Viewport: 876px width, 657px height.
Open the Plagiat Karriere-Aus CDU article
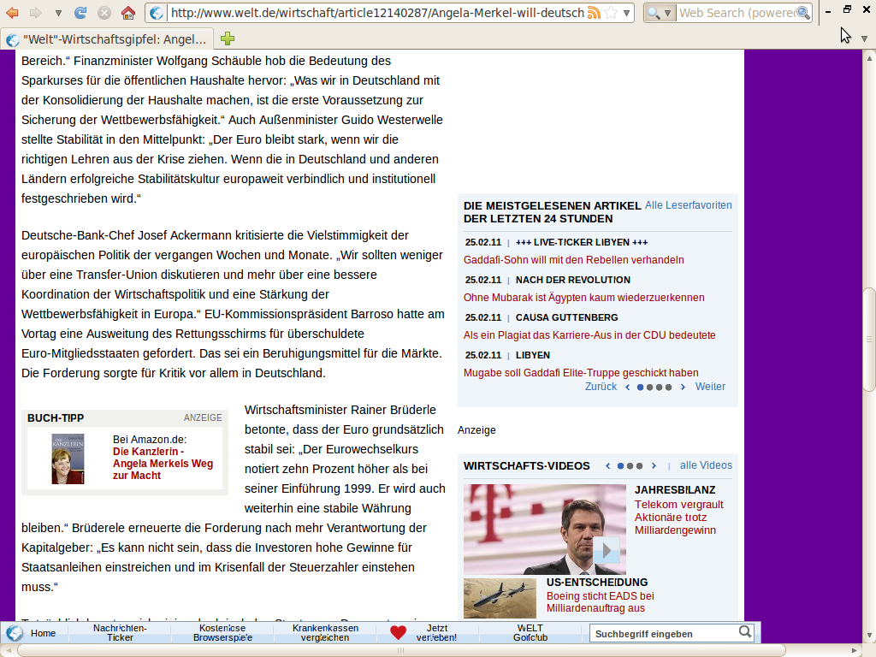coord(589,335)
